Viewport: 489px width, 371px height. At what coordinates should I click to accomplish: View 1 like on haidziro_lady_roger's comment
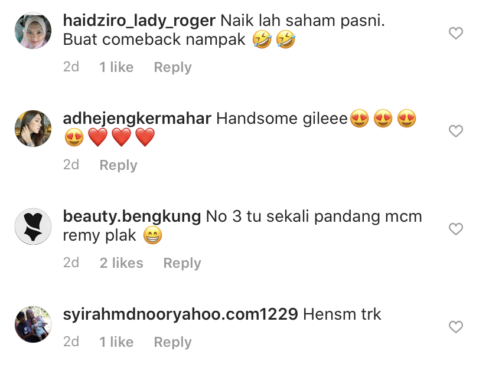116,67
